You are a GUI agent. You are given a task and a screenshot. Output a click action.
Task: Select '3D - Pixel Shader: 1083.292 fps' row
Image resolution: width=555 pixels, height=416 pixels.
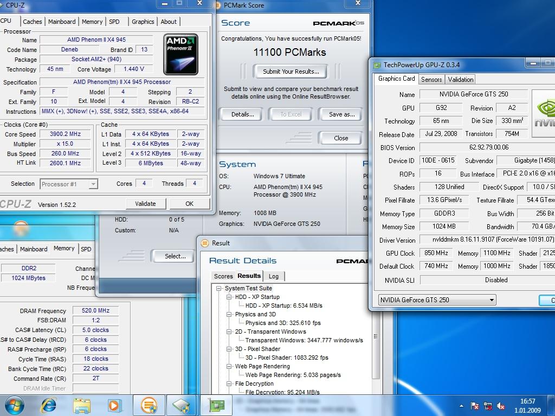(287, 357)
